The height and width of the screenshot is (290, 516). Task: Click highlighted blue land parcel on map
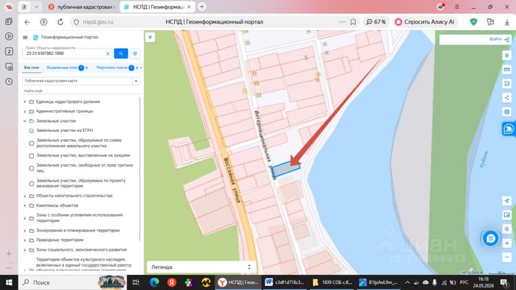click(x=286, y=170)
